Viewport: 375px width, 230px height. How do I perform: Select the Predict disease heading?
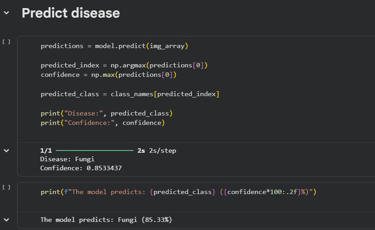(x=71, y=13)
